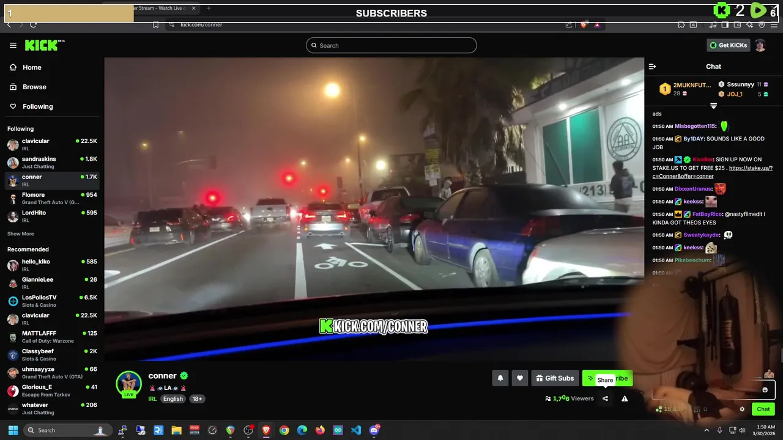This screenshot has height=440, width=783.
Task: Open a new browser tab
Action: [209, 9]
